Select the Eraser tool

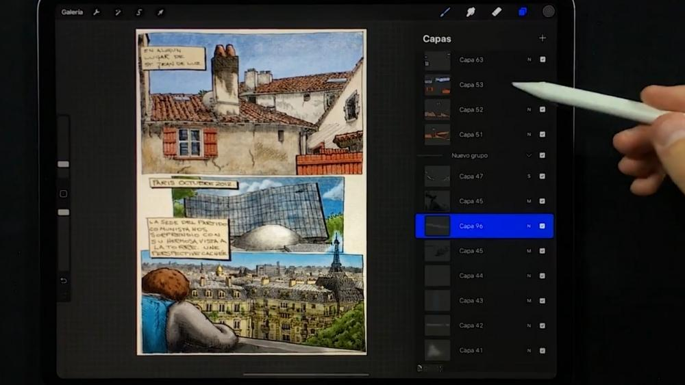point(497,12)
